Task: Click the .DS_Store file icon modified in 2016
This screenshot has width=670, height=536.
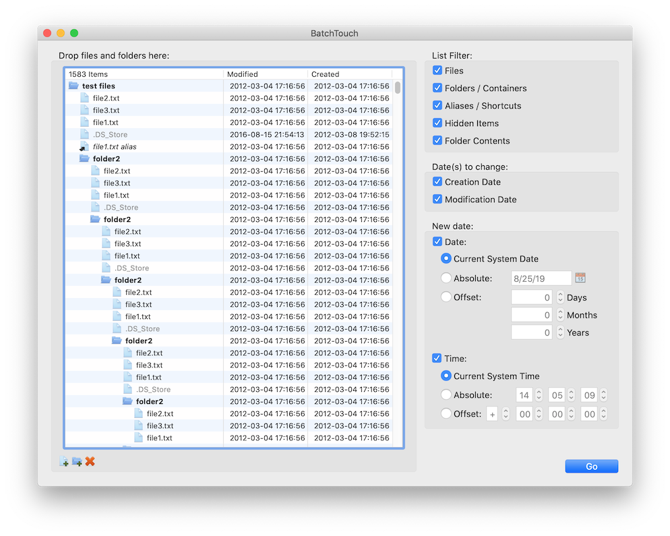Action: (84, 134)
